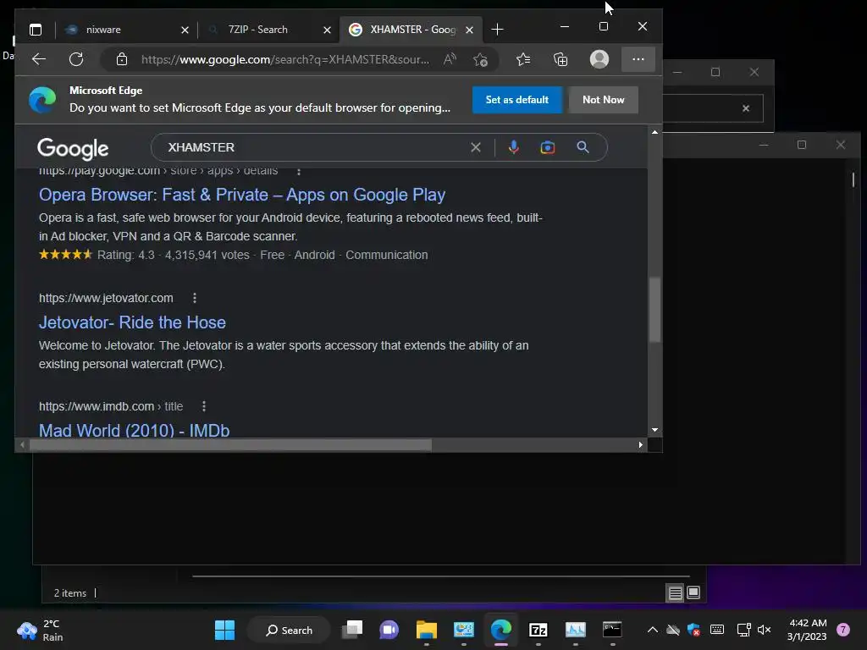
Task: Refresh the current page
Action: tap(76, 59)
